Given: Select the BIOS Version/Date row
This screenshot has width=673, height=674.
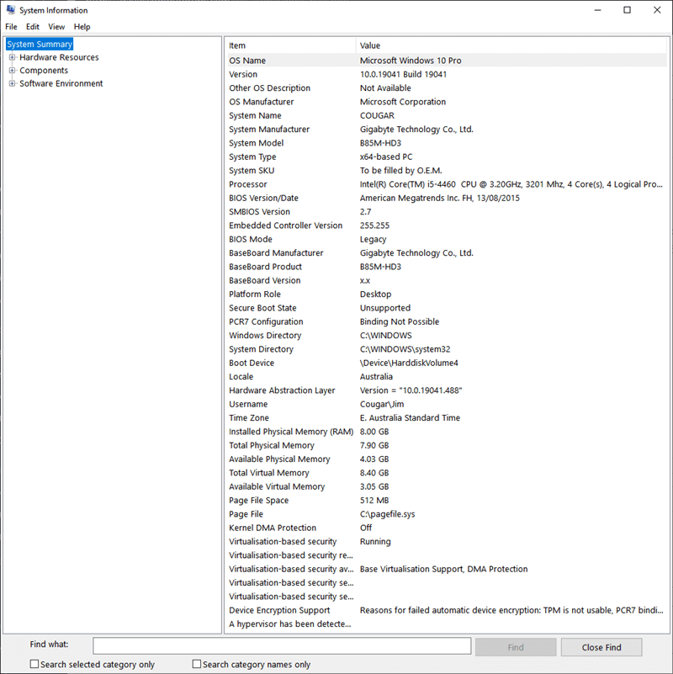Looking at the screenshot, I should [447, 198].
